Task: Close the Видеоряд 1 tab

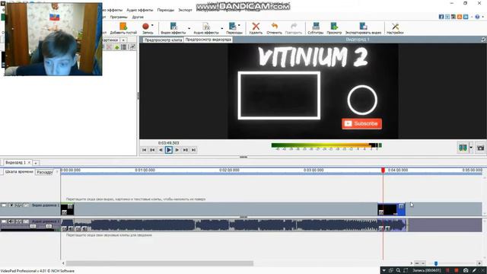Action: tap(30, 162)
